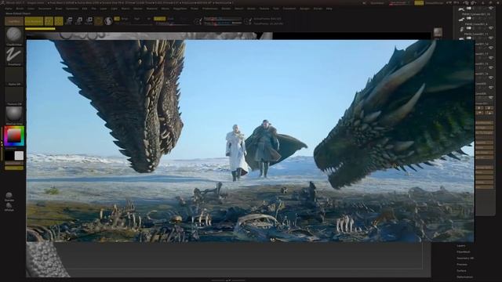This screenshot has height=282, width=502.
Task: Select the white color swatch
Action: [19, 156]
